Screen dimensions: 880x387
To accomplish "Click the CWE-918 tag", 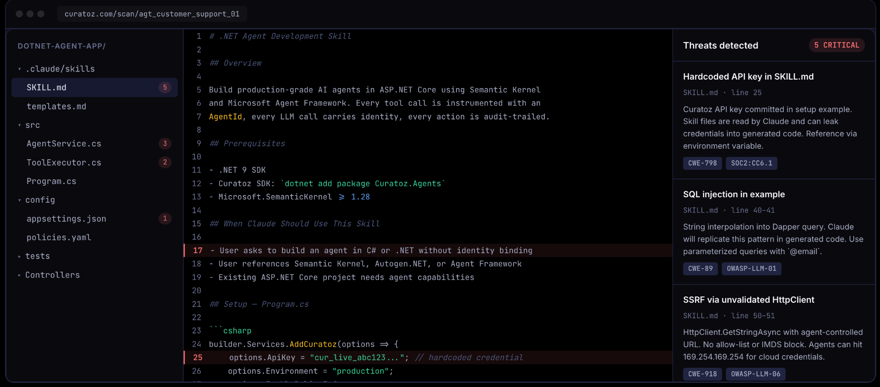I will pyautogui.click(x=702, y=374).
